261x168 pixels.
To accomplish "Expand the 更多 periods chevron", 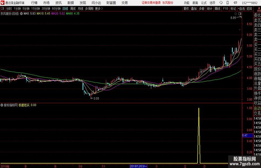I will click(102, 9).
